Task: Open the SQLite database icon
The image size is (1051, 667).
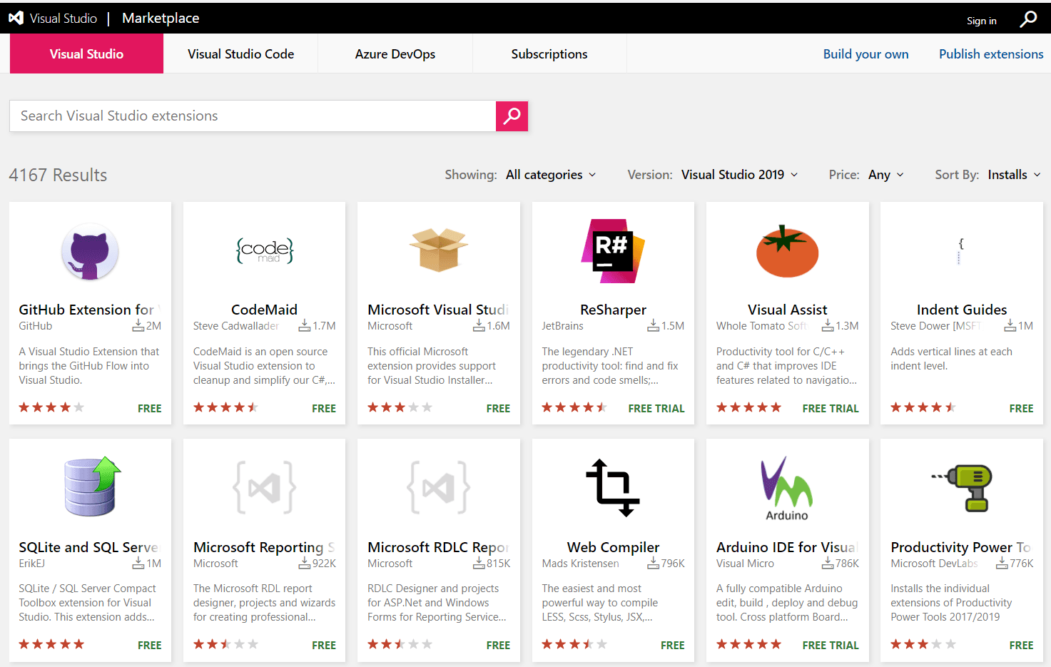Action: 91,487
